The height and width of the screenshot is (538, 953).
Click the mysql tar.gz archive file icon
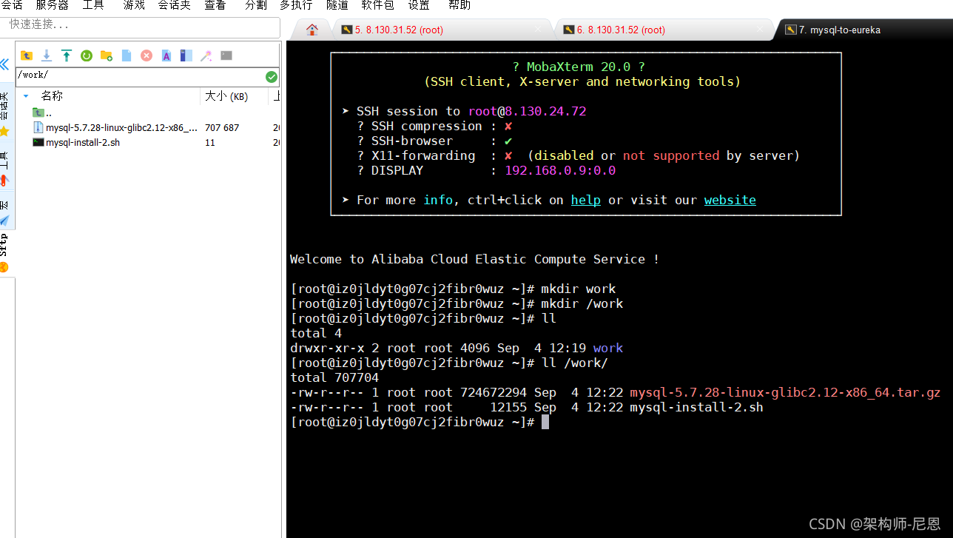tap(38, 127)
